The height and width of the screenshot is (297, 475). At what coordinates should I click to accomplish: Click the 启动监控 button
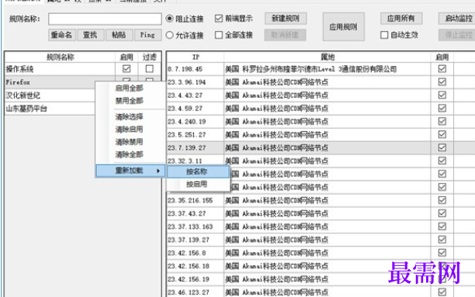(458, 19)
